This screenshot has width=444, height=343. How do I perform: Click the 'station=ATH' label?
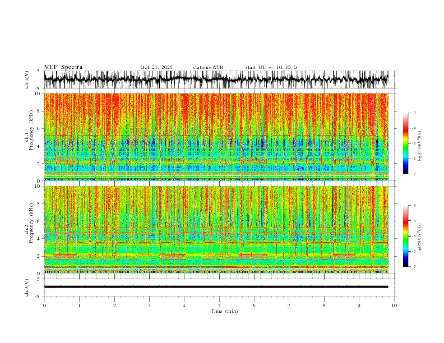208,67
